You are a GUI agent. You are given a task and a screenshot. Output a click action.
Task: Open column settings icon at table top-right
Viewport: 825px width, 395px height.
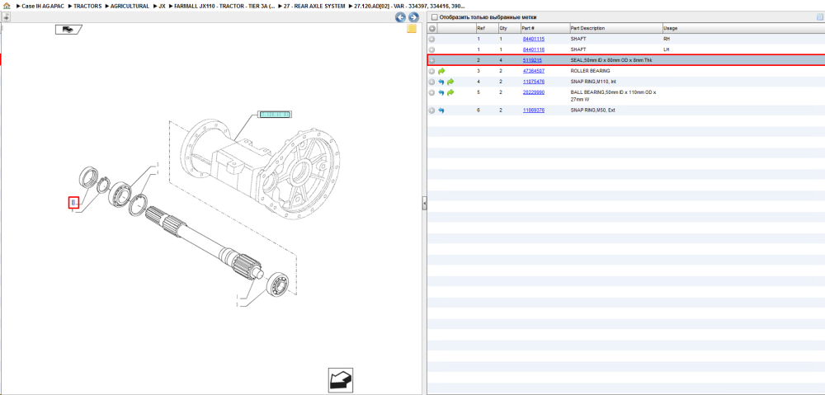click(820, 17)
